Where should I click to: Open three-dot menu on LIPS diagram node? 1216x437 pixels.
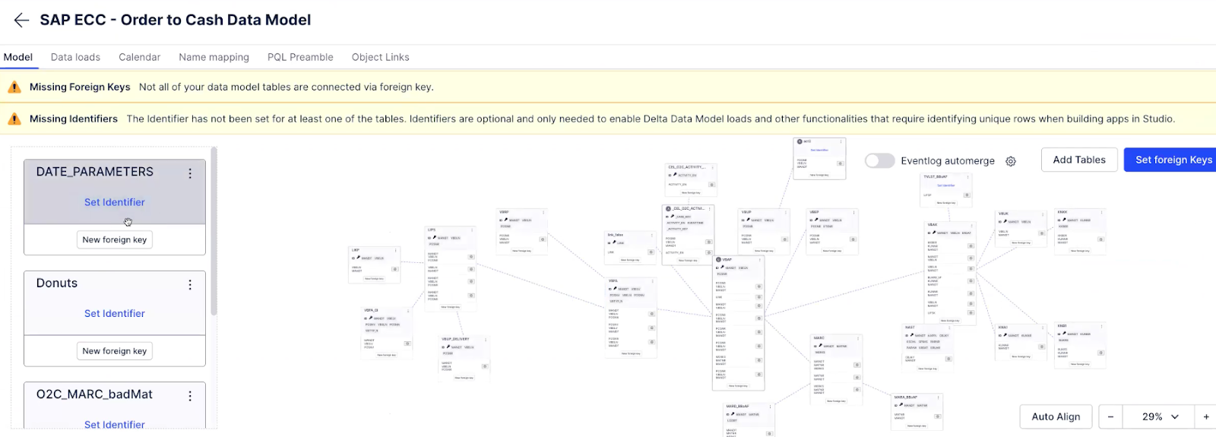coord(472,230)
